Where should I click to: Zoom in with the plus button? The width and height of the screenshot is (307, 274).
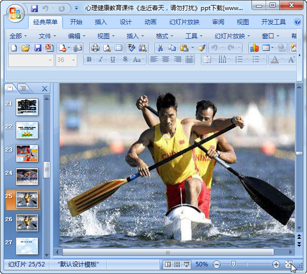(x=276, y=264)
